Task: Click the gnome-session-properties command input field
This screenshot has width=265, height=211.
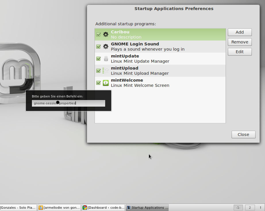Action: coord(68,103)
